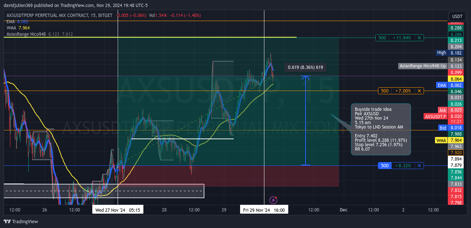
Task: Click the yellow 8.064 price label
Action: (456, 79)
